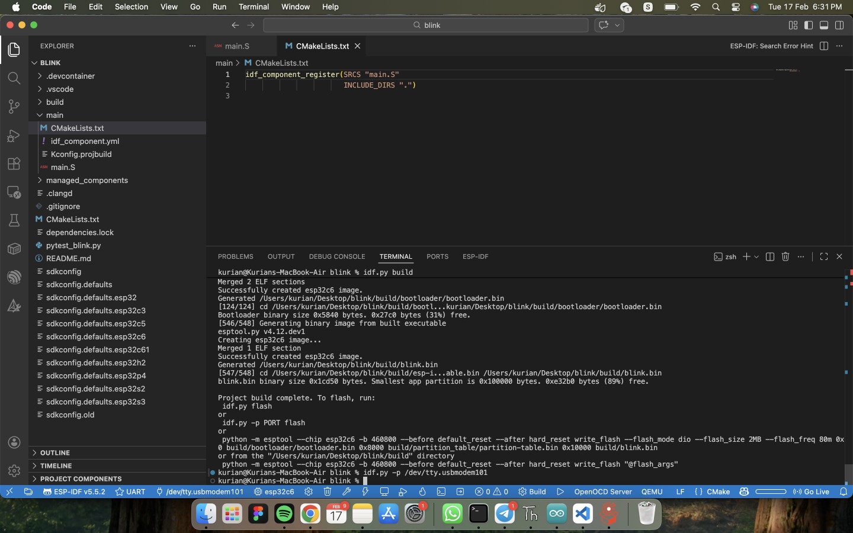Click the ESP-IDF flash lightning icon in status bar

click(365, 492)
